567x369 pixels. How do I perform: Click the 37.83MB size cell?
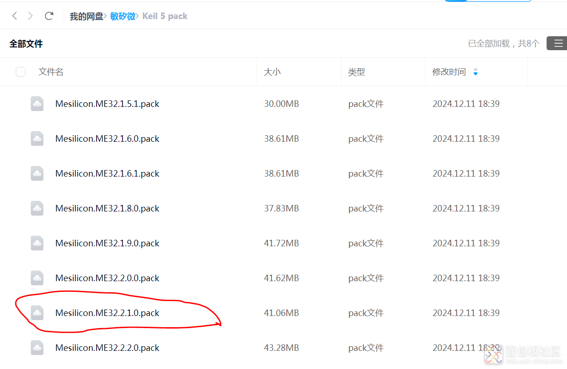pos(282,208)
